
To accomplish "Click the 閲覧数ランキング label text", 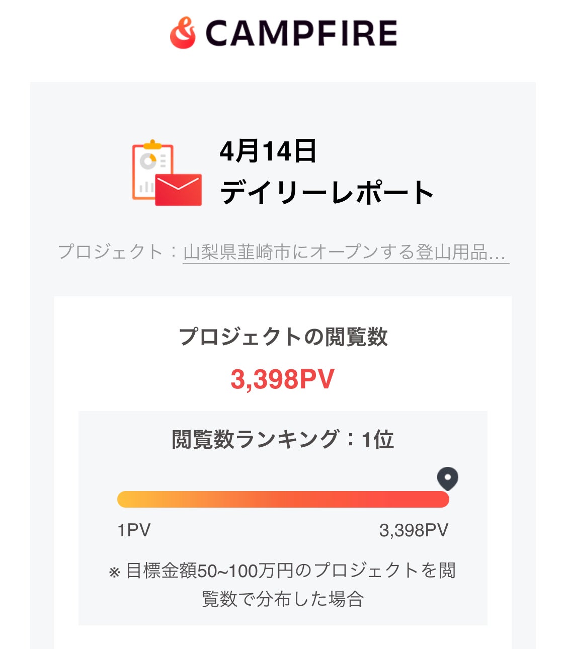I will pyautogui.click(x=255, y=439).
